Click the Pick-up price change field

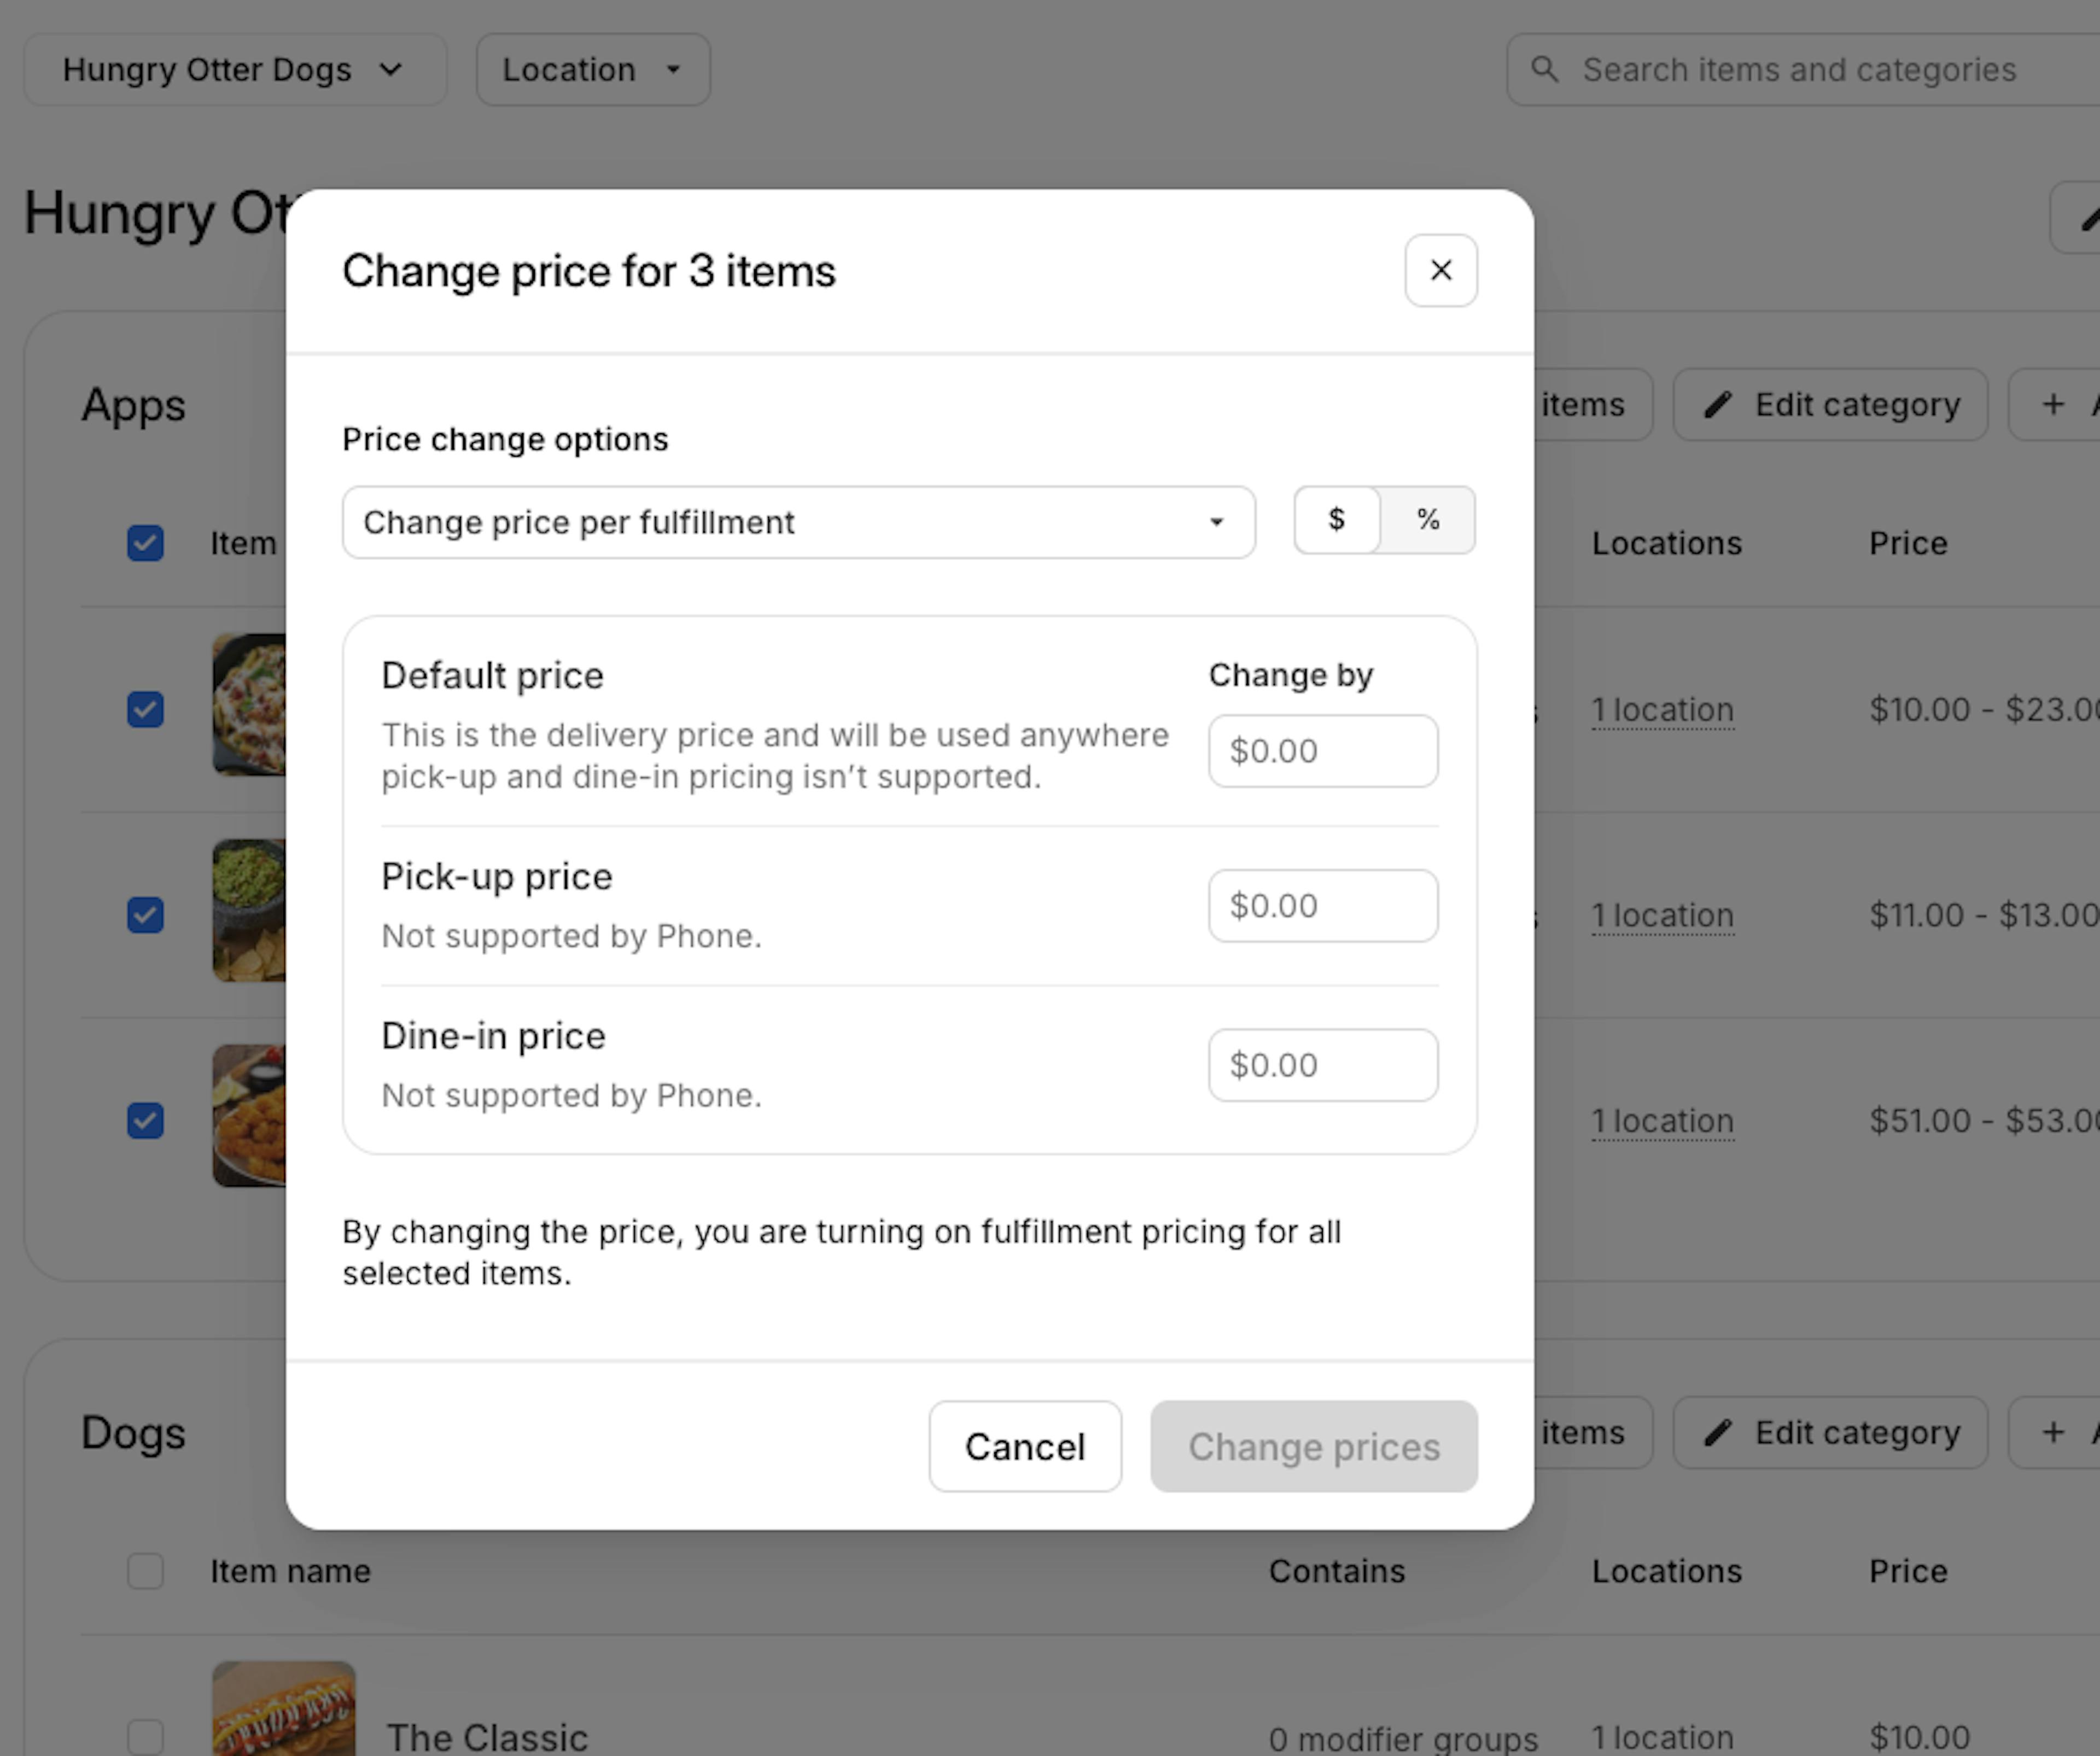1322,906
